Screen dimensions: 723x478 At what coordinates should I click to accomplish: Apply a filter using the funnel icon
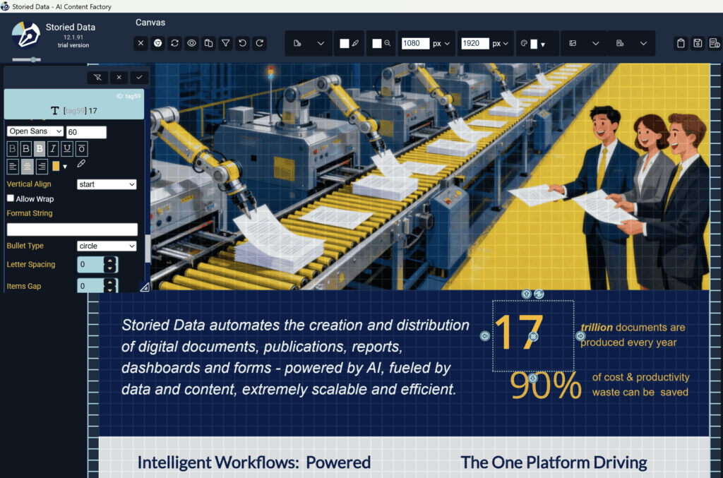[x=225, y=43]
